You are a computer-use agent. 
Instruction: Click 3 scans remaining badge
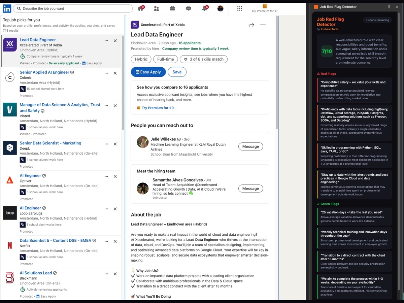377,20
